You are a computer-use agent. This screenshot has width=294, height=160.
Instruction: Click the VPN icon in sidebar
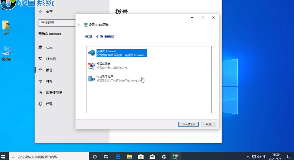pos(40,81)
